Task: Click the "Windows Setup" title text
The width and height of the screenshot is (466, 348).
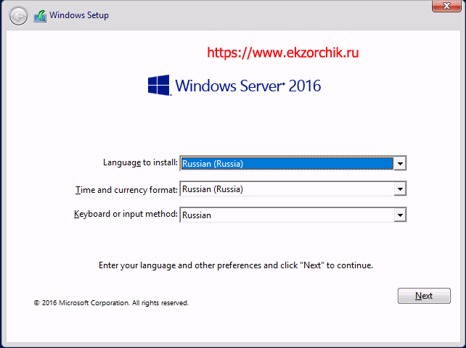Action: click(79, 15)
